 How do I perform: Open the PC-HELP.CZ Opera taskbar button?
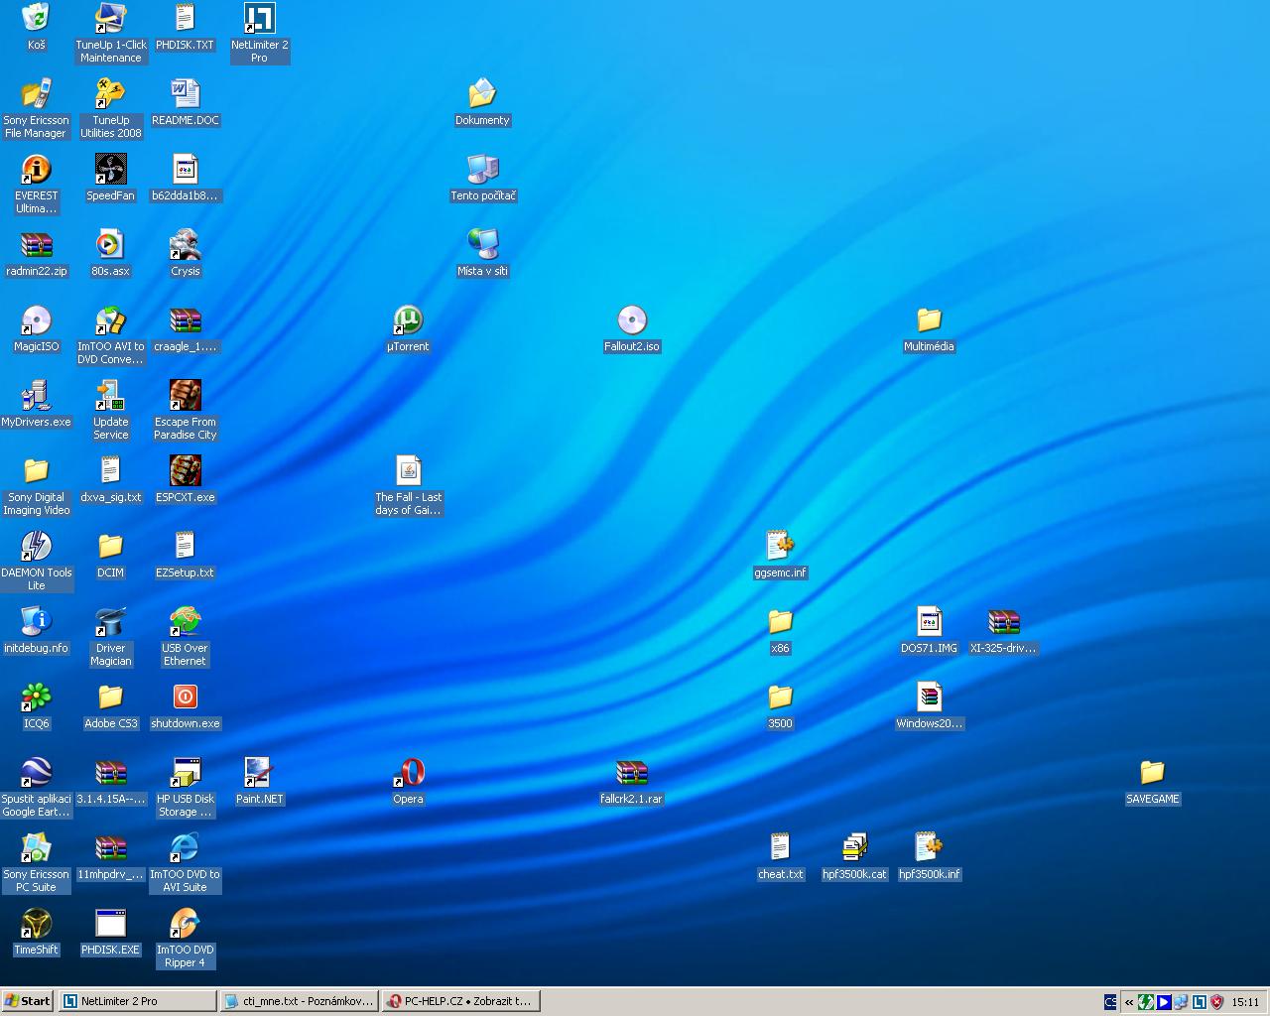point(460,1001)
